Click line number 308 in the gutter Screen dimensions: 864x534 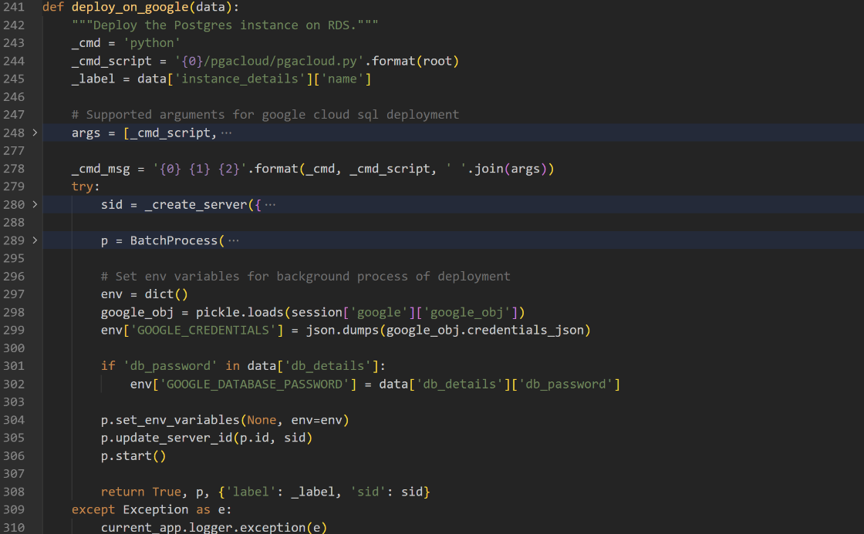coord(14,492)
